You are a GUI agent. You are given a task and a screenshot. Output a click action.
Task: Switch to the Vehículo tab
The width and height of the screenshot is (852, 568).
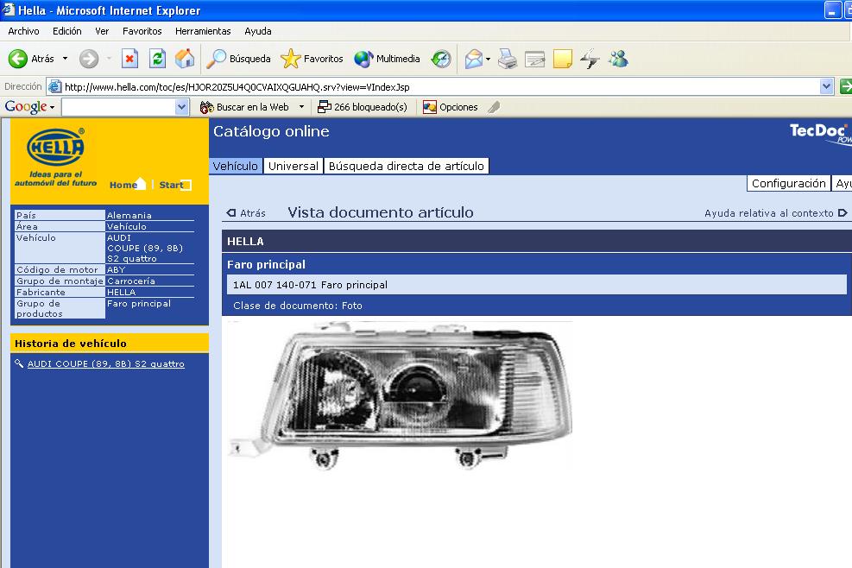point(236,167)
